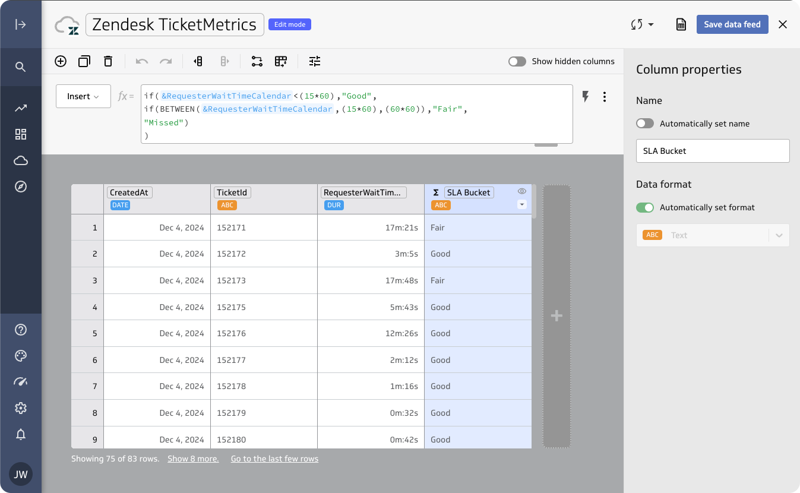Click the add column plus-circle toolbar icon
Image resolution: width=800 pixels, height=493 pixels.
[x=61, y=61]
